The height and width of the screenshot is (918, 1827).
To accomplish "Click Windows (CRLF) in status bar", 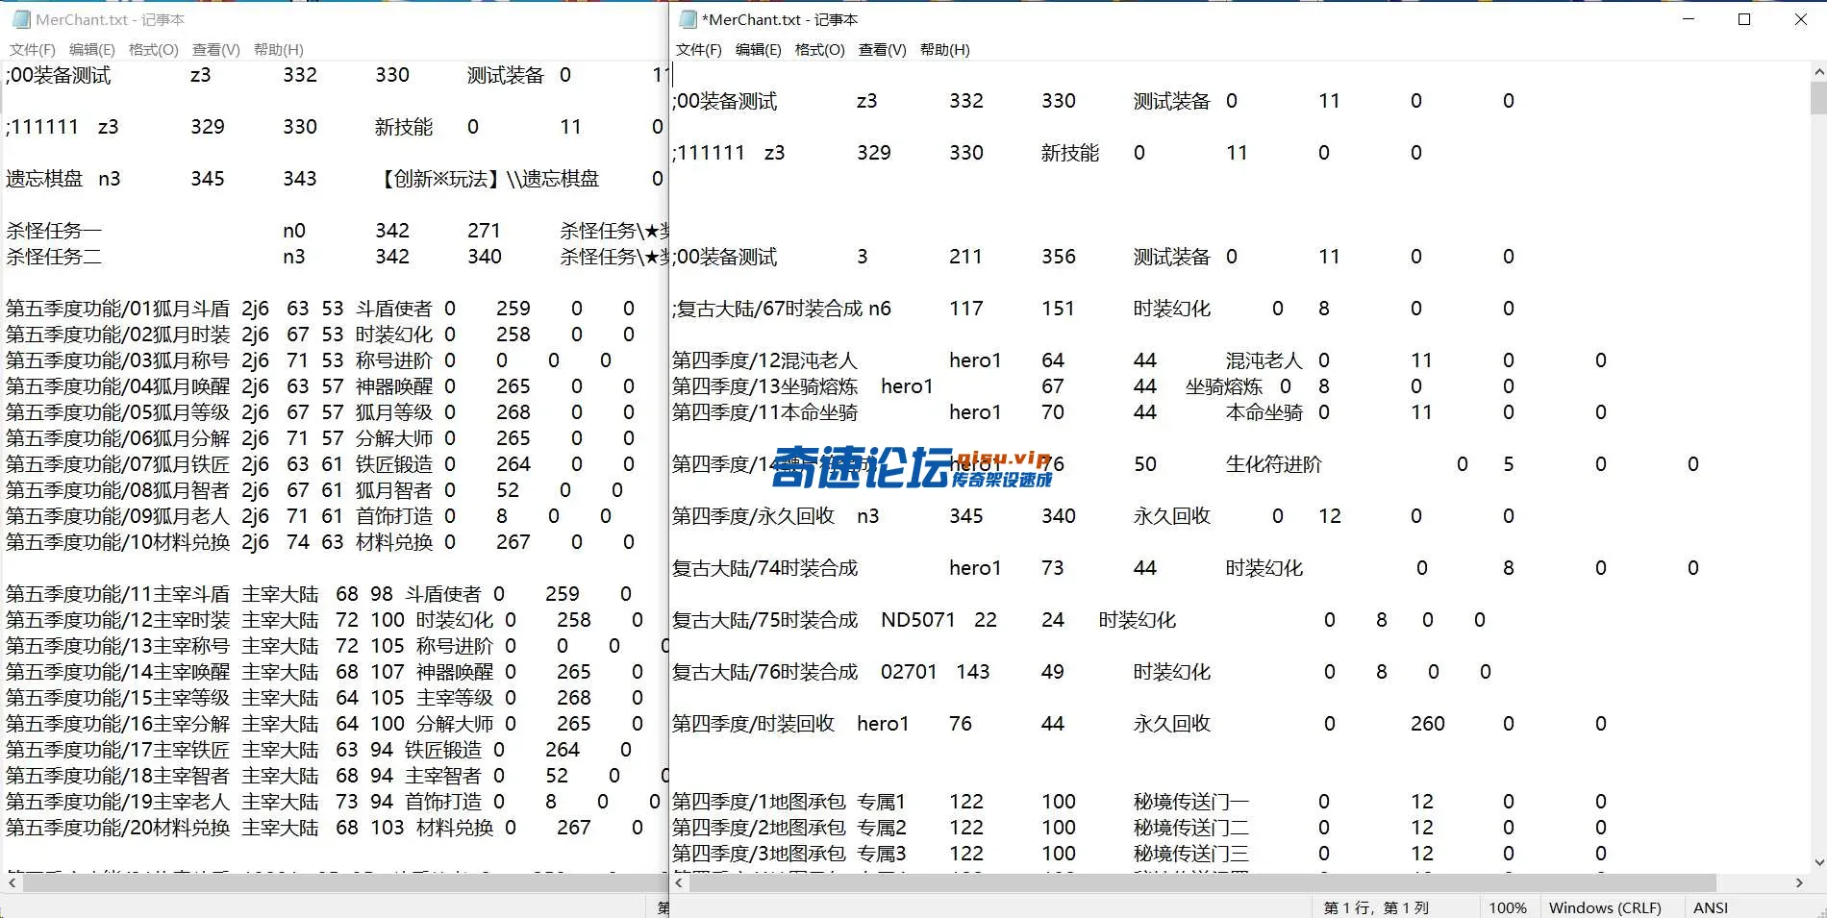I will (x=1605, y=907).
